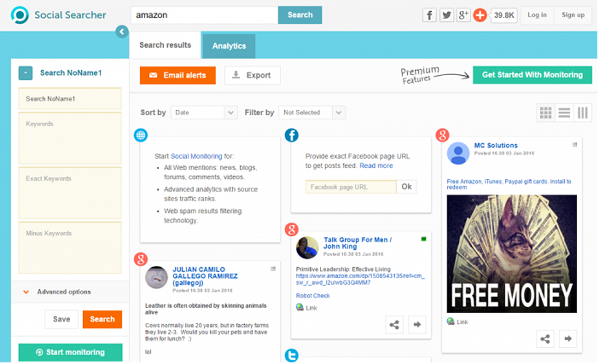Image resolution: width=598 pixels, height=363 pixels.
Task: Click the Facebook source icon on card
Action: click(x=292, y=135)
